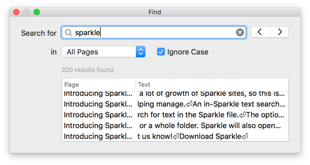Open the All Pages dropdown
Image resolution: width=310 pixels, height=165 pixels.
[x=103, y=52]
